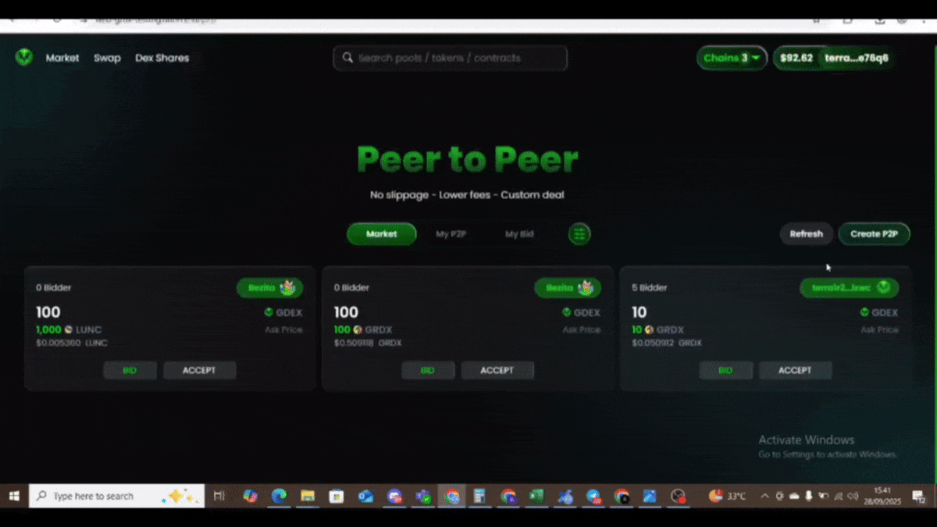Accept the 10 GRDX offer with 5 bidders
This screenshot has height=527, width=937.
(795, 369)
